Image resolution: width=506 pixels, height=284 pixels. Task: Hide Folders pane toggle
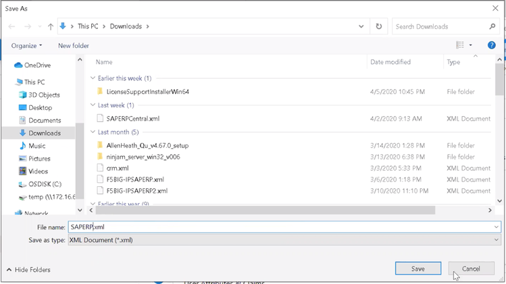click(28, 269)
